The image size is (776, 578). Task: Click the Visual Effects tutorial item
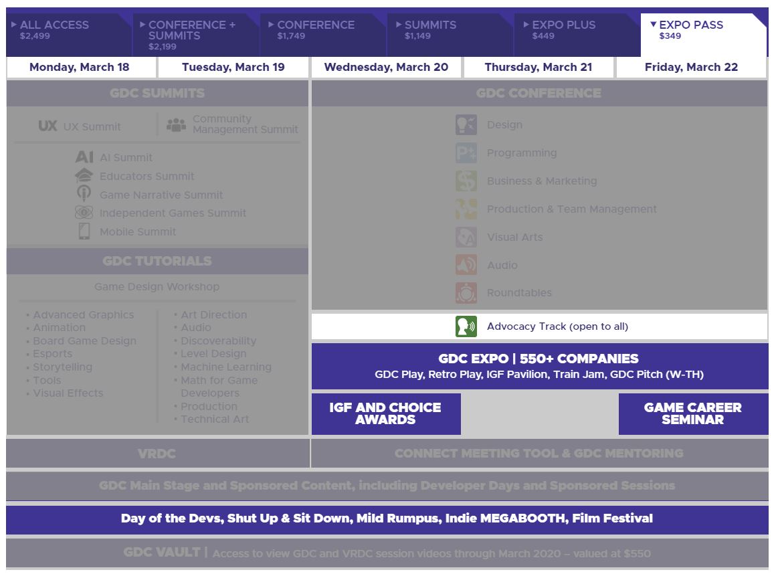(68, 393)
